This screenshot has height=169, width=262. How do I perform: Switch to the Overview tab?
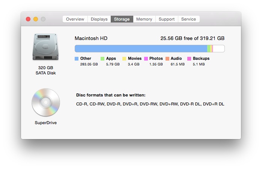[x=75, y=19]
